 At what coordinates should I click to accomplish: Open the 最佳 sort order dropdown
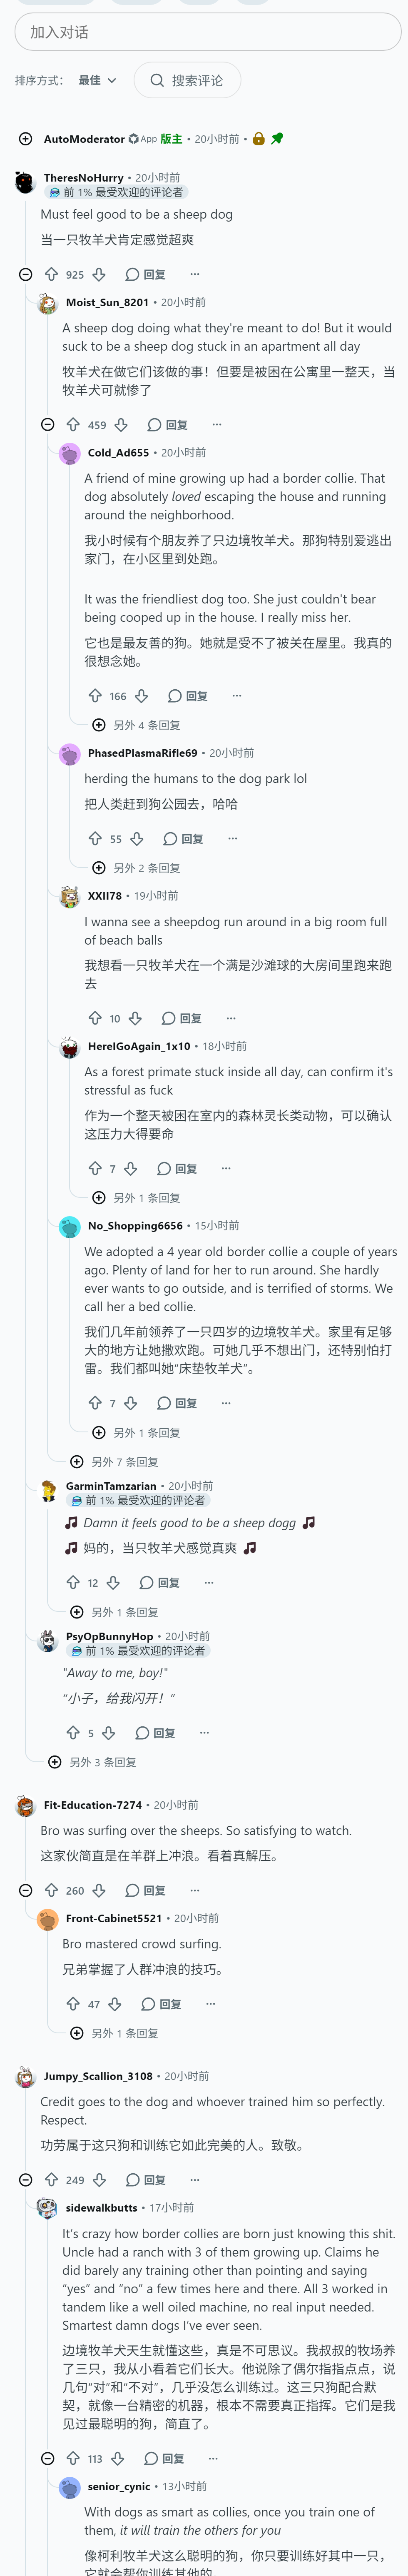pos(98,80)
